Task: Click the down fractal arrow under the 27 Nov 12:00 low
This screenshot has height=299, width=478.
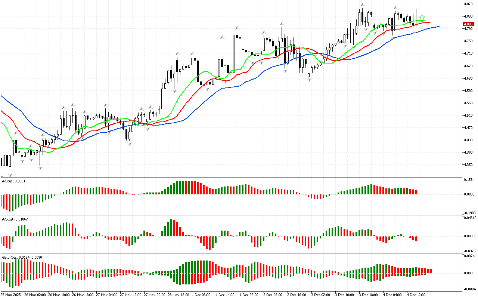Action: tap(130, 144)
